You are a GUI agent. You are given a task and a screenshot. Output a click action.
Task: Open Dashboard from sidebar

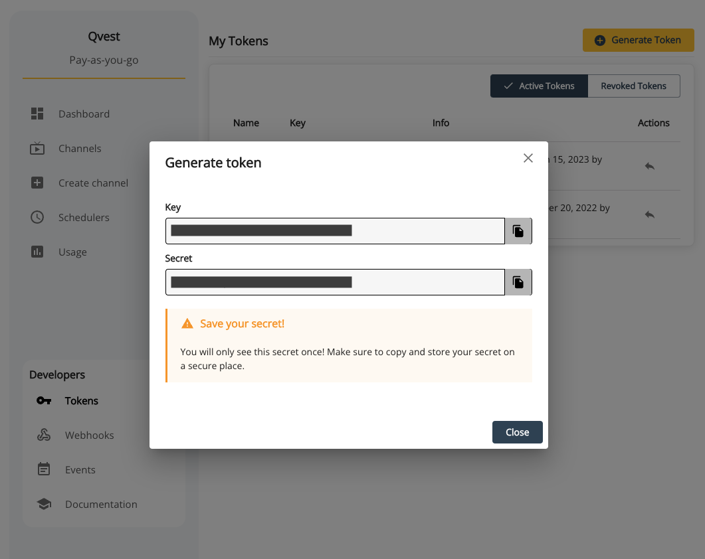pos(84,114)
